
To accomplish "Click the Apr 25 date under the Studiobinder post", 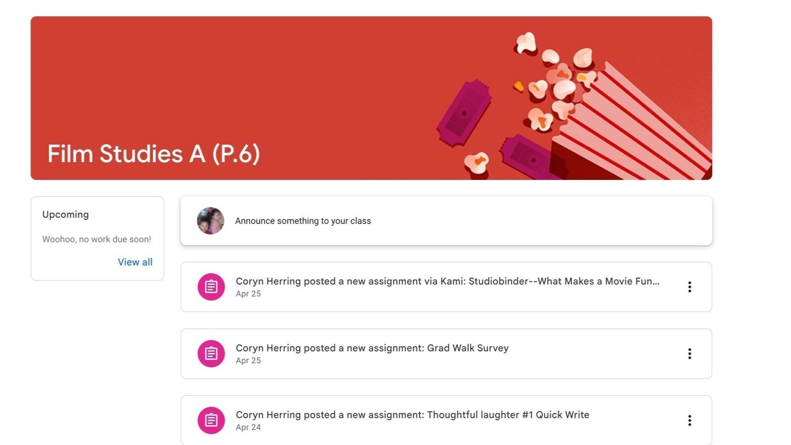I will coord(248,294).
